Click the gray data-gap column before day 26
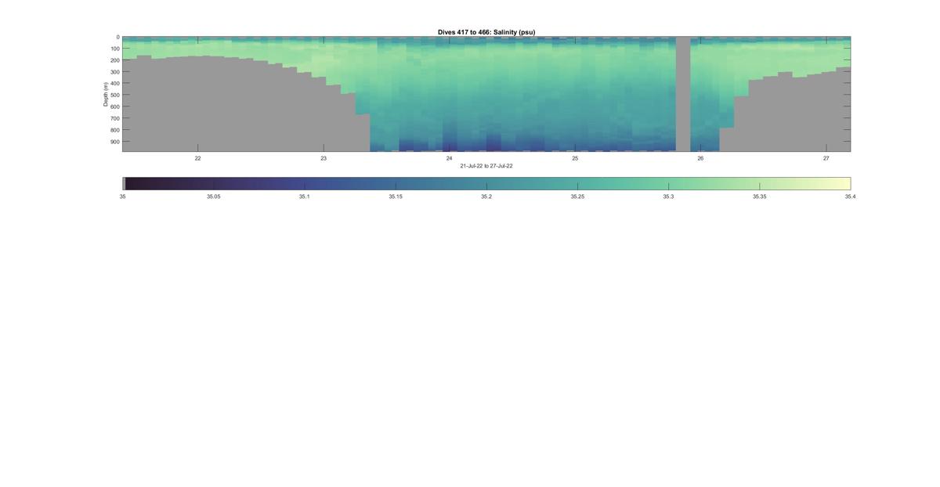The height and width of the screenshot is (487, 940). pos(683,94)
